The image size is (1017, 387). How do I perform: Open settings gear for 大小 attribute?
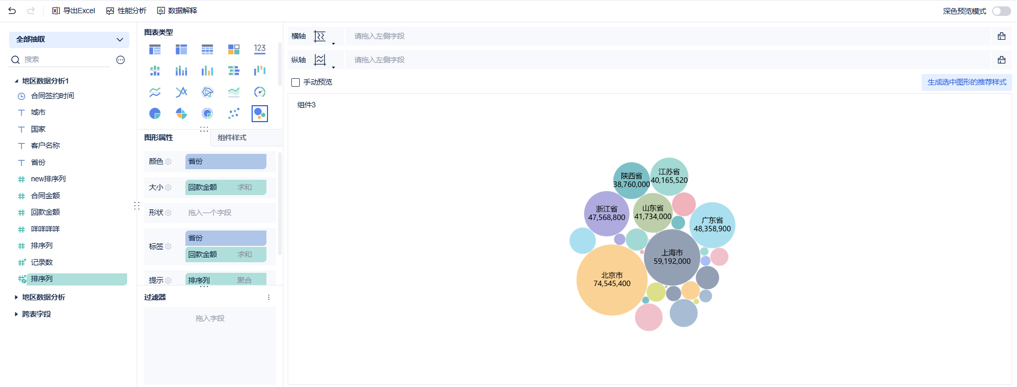click(168, 188)
